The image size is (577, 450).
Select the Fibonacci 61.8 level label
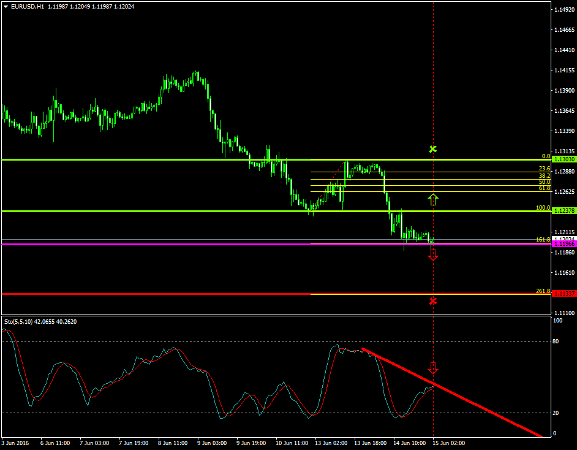coord(544,188)
